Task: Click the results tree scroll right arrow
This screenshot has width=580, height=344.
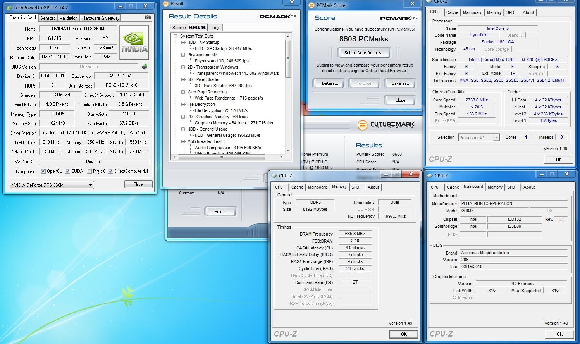Action: tap(282, 157)
